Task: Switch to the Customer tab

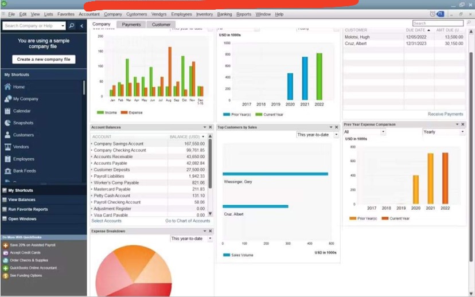Action: (x=161, y=25)
